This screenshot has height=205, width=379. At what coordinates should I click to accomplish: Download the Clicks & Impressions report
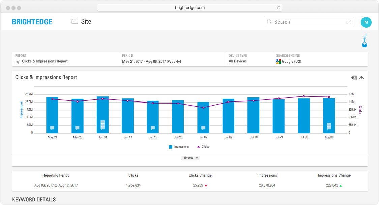[362, 78]
